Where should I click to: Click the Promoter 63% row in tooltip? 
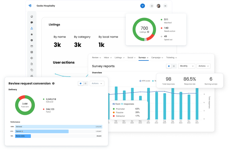click(126, 109)
